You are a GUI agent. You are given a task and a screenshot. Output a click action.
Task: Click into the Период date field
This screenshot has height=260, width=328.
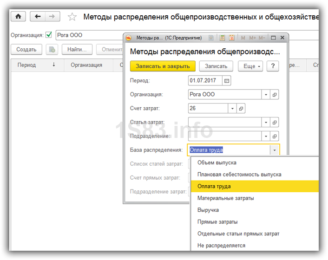click(x=205, y=81)
